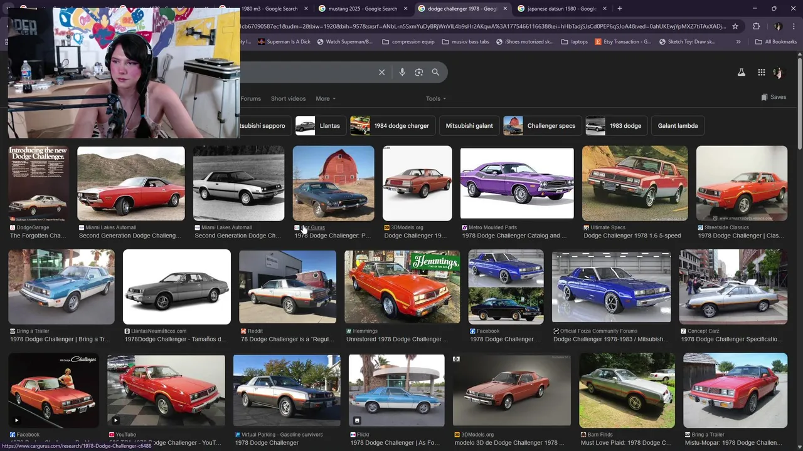Open Google Lens image search icon

[x=419, y=72]
